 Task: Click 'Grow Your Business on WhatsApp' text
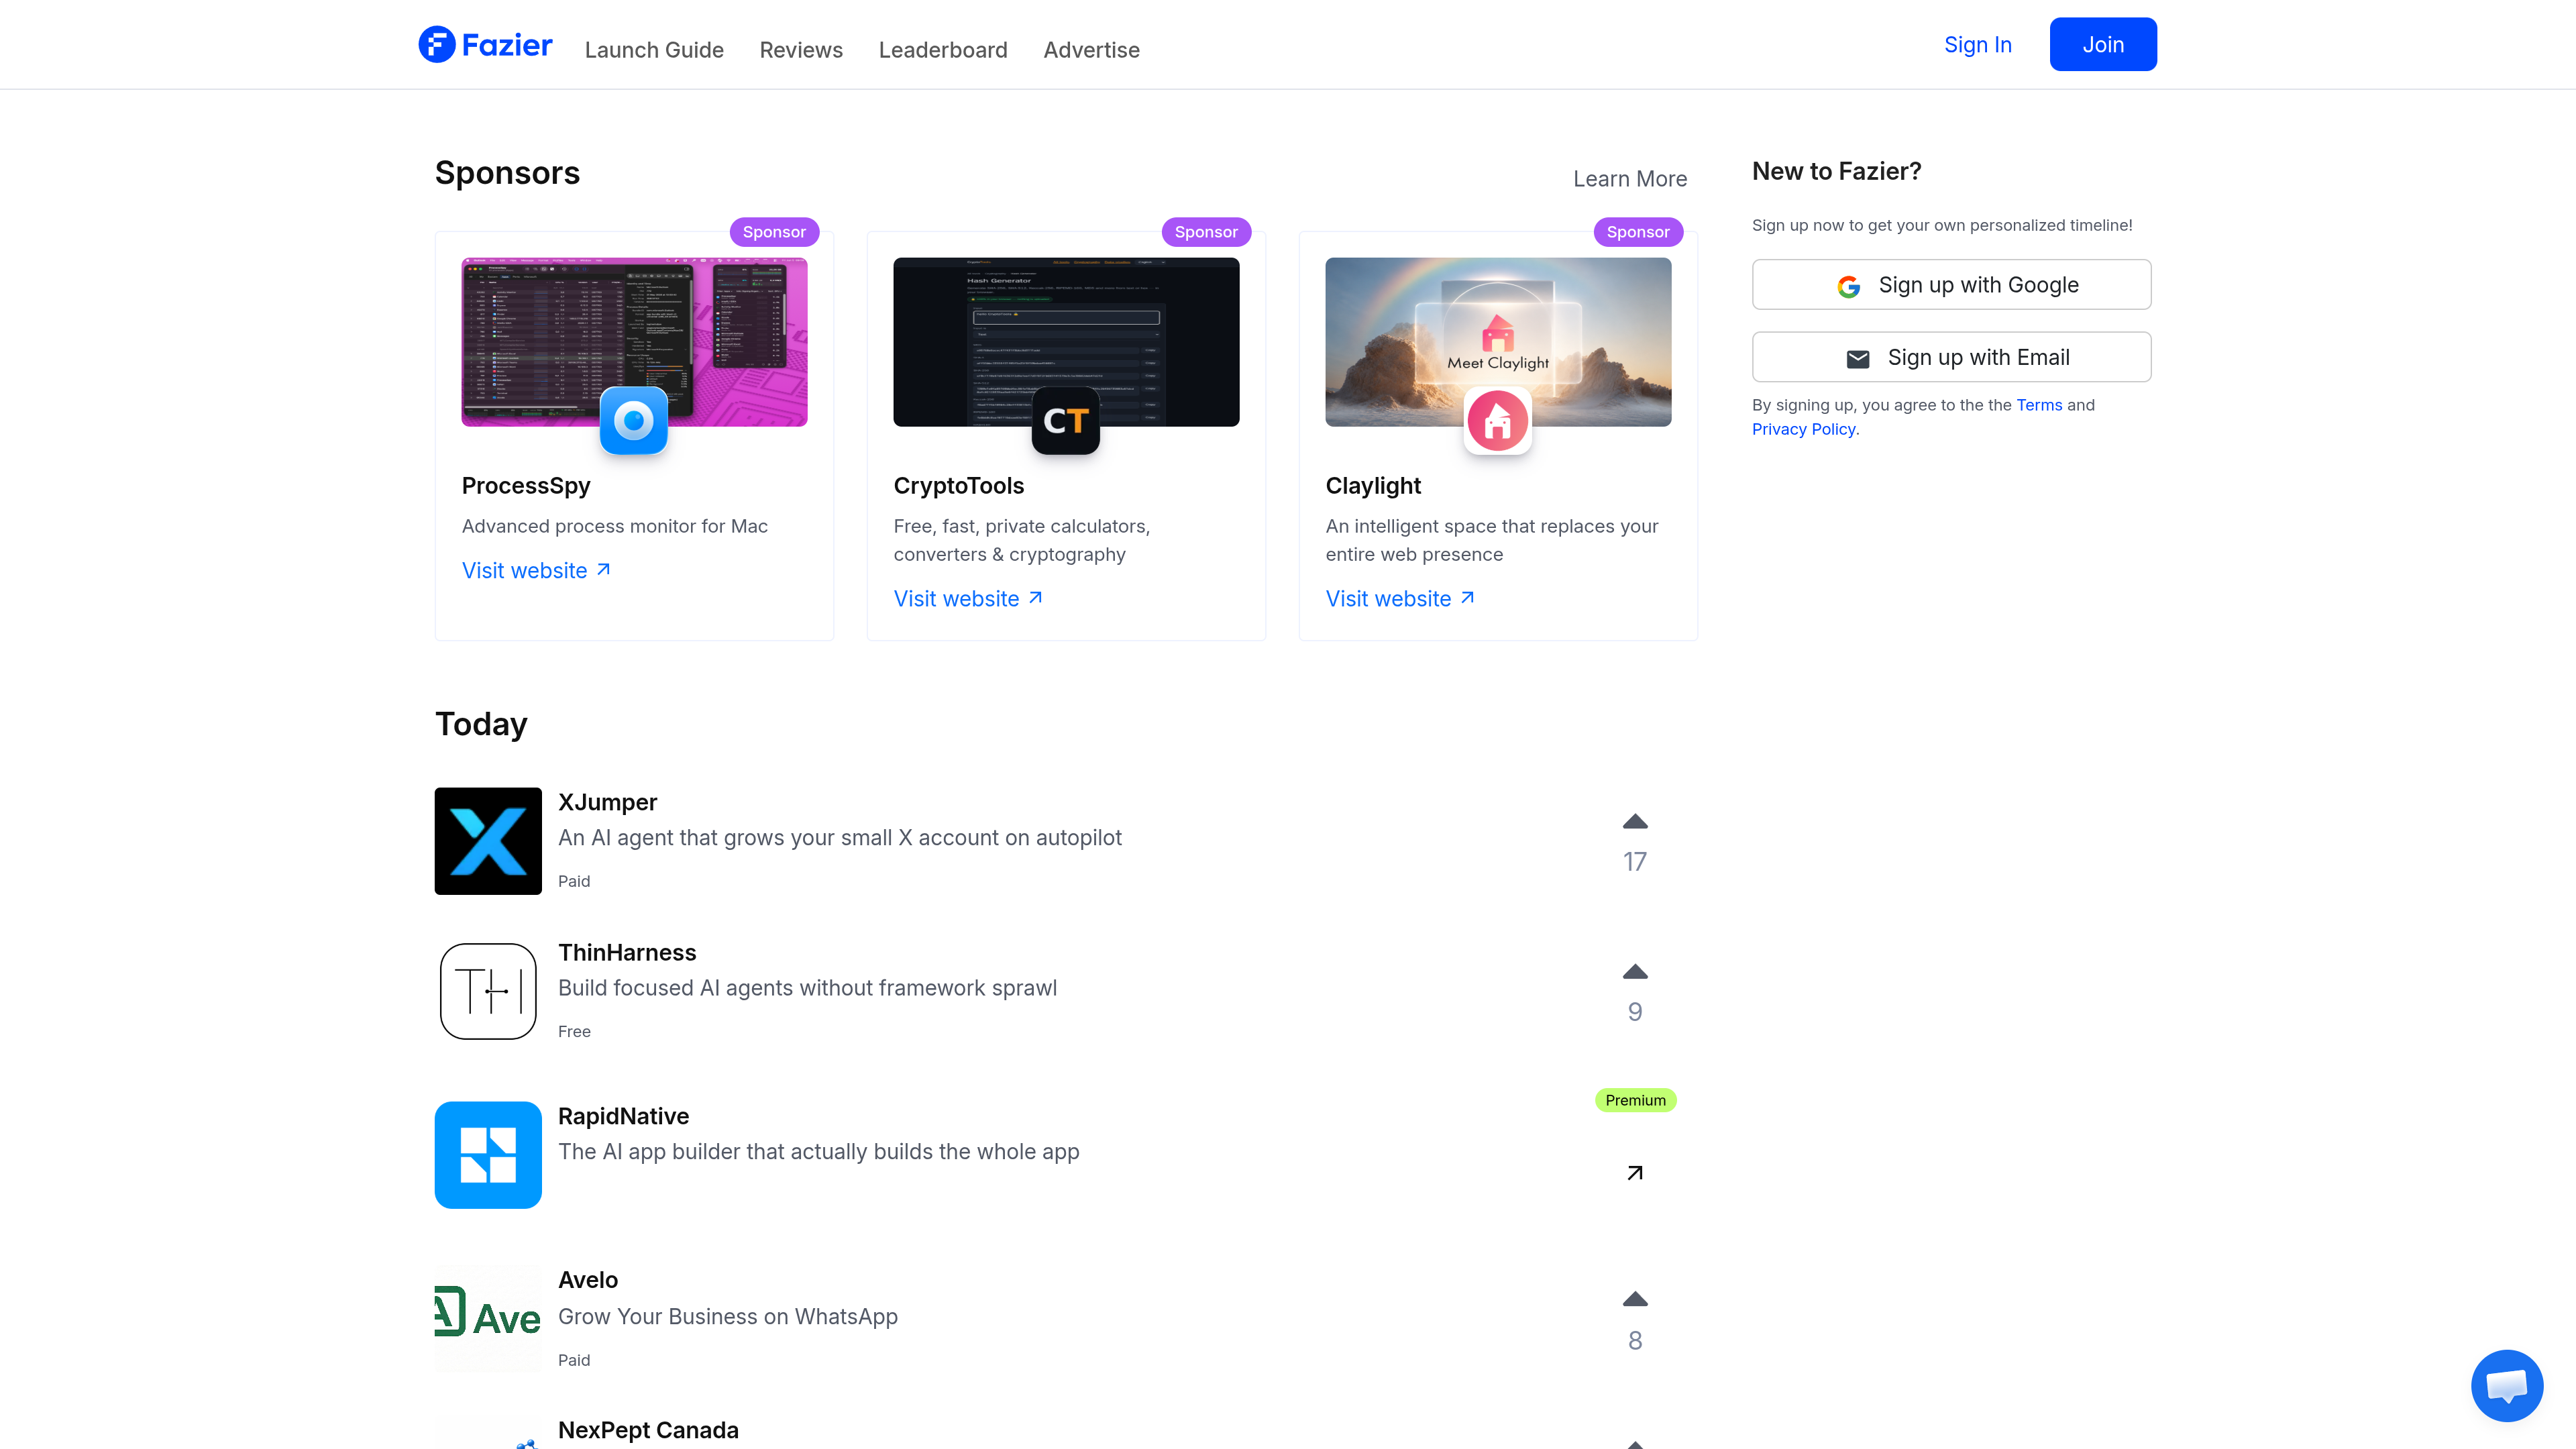click(x=728, y=1317)
